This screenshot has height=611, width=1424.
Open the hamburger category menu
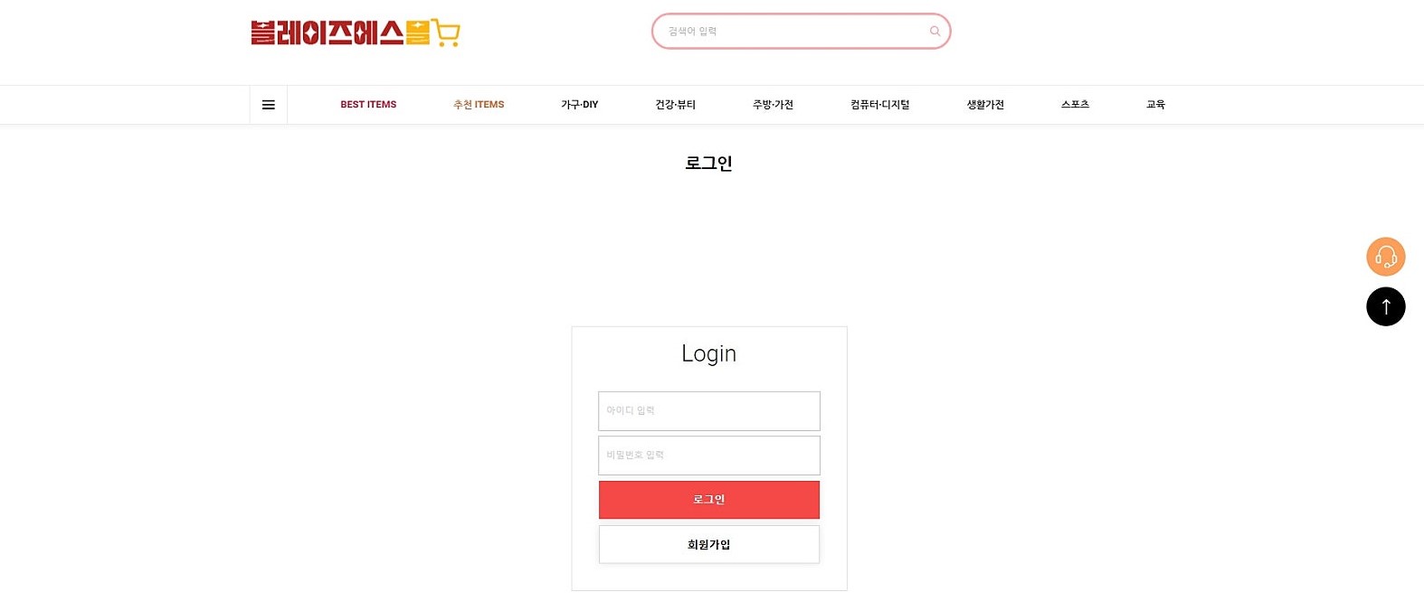pos(269,105)
